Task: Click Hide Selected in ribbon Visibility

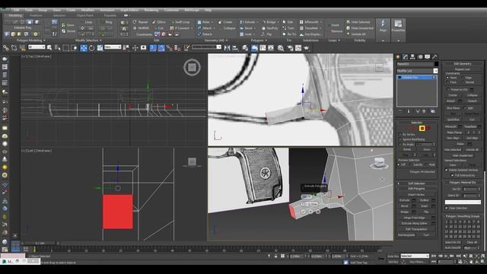Action: click(358, 22)
